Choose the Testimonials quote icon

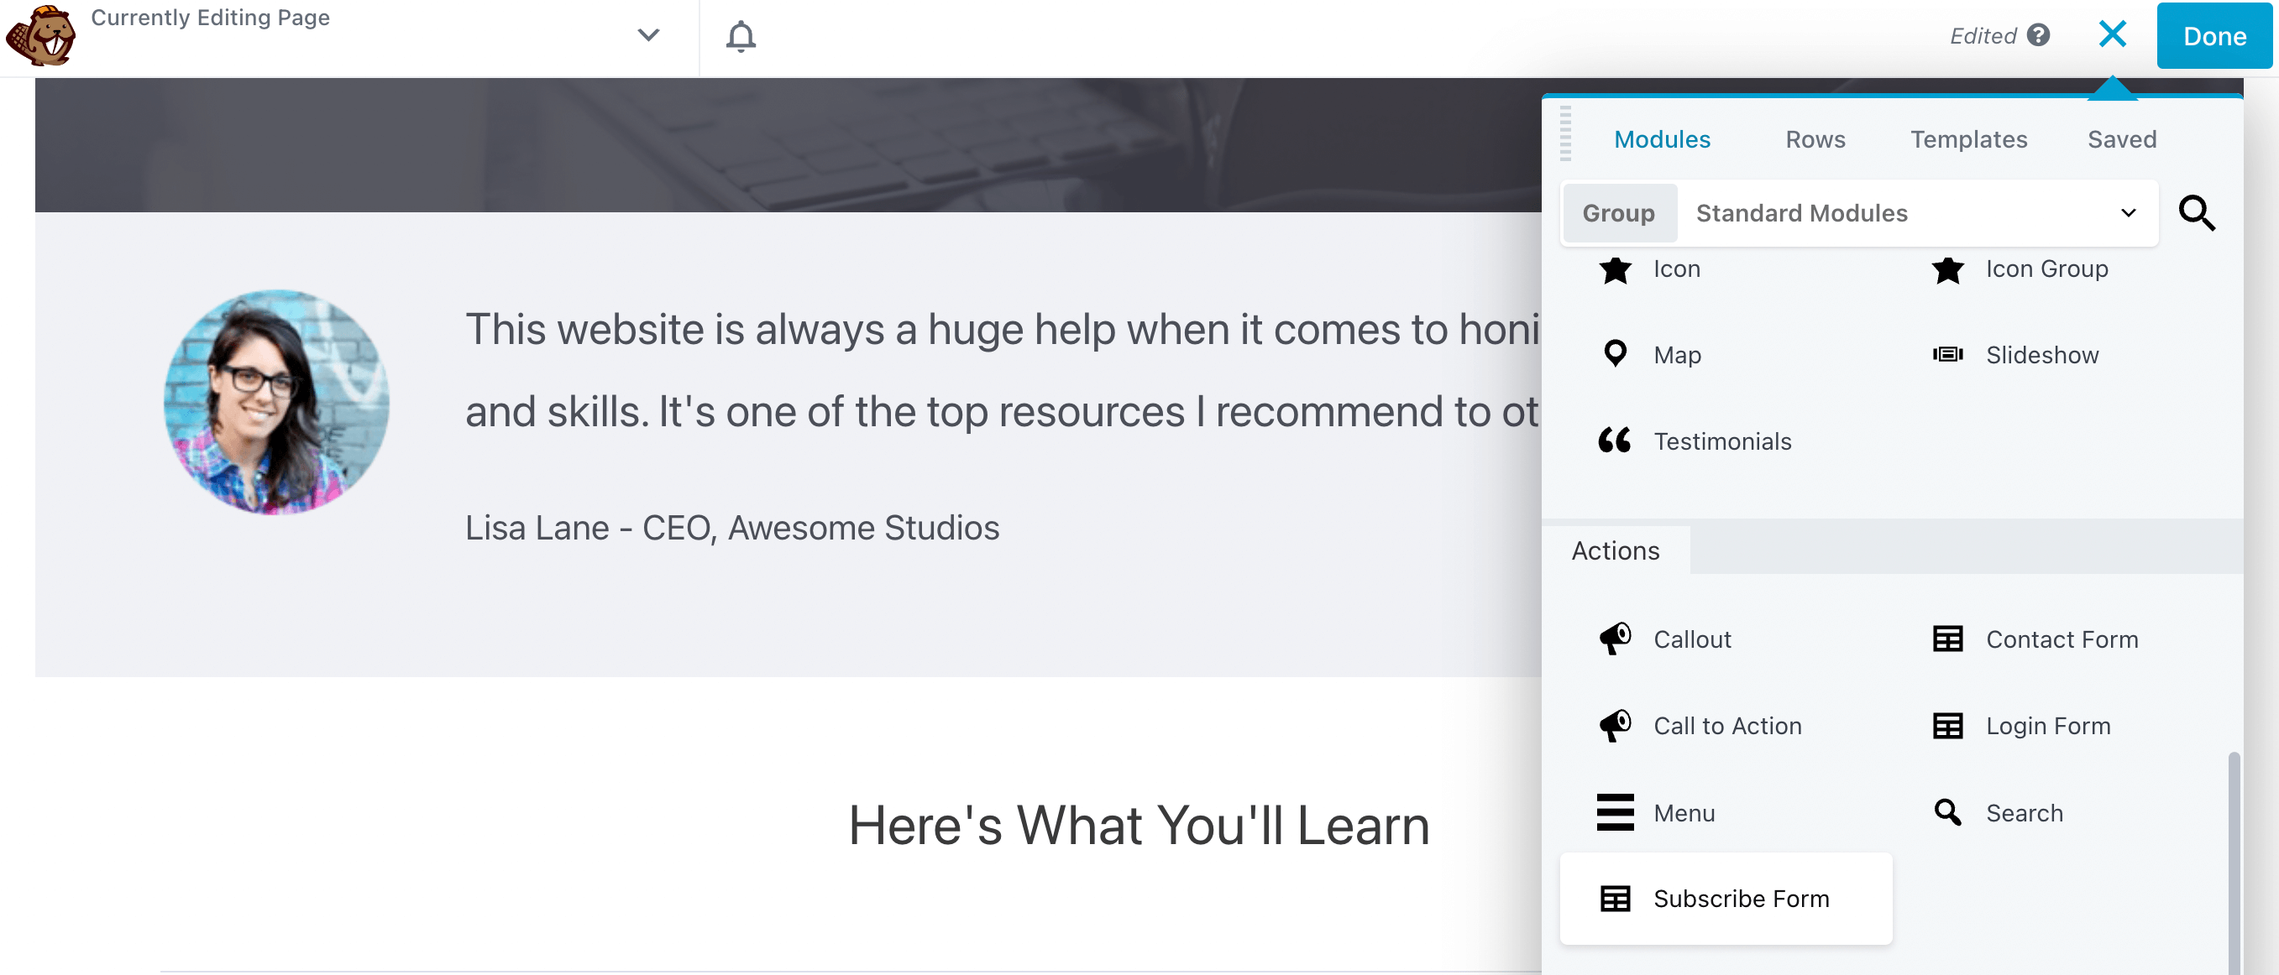click(x=1615, y=441)
